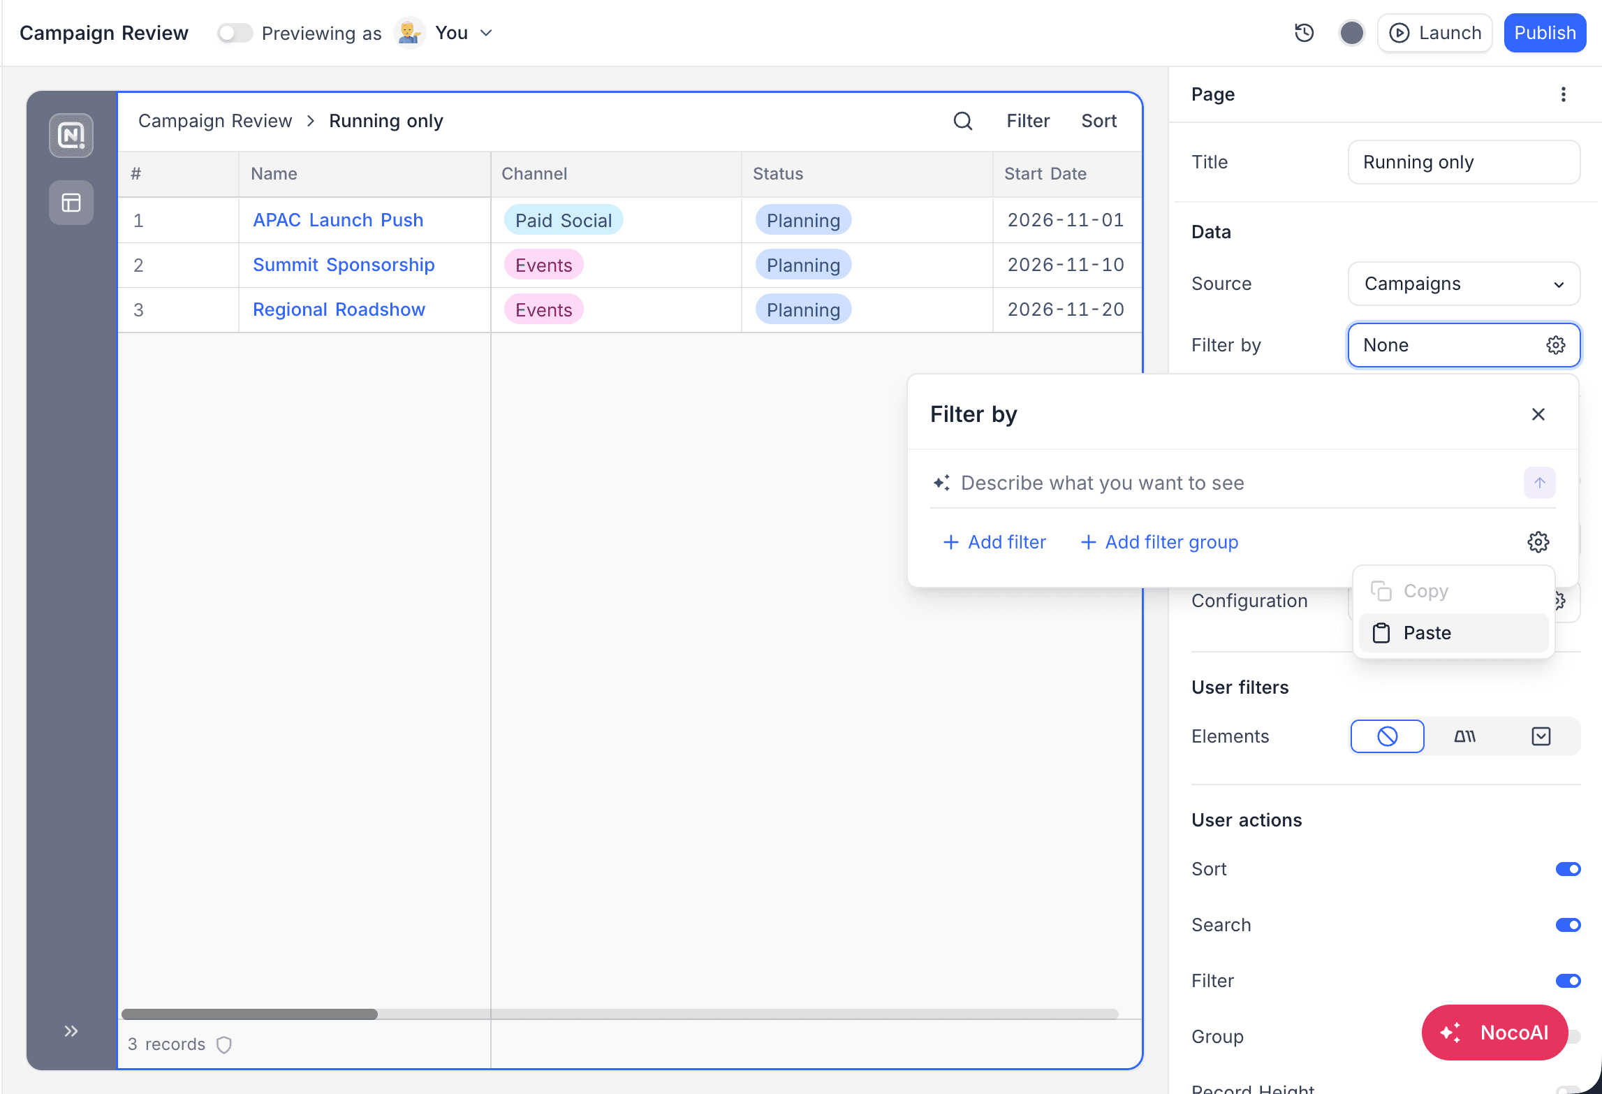Open version history clock icon
Viewport: 1602px width, 1094px height.
(1304, 33)
